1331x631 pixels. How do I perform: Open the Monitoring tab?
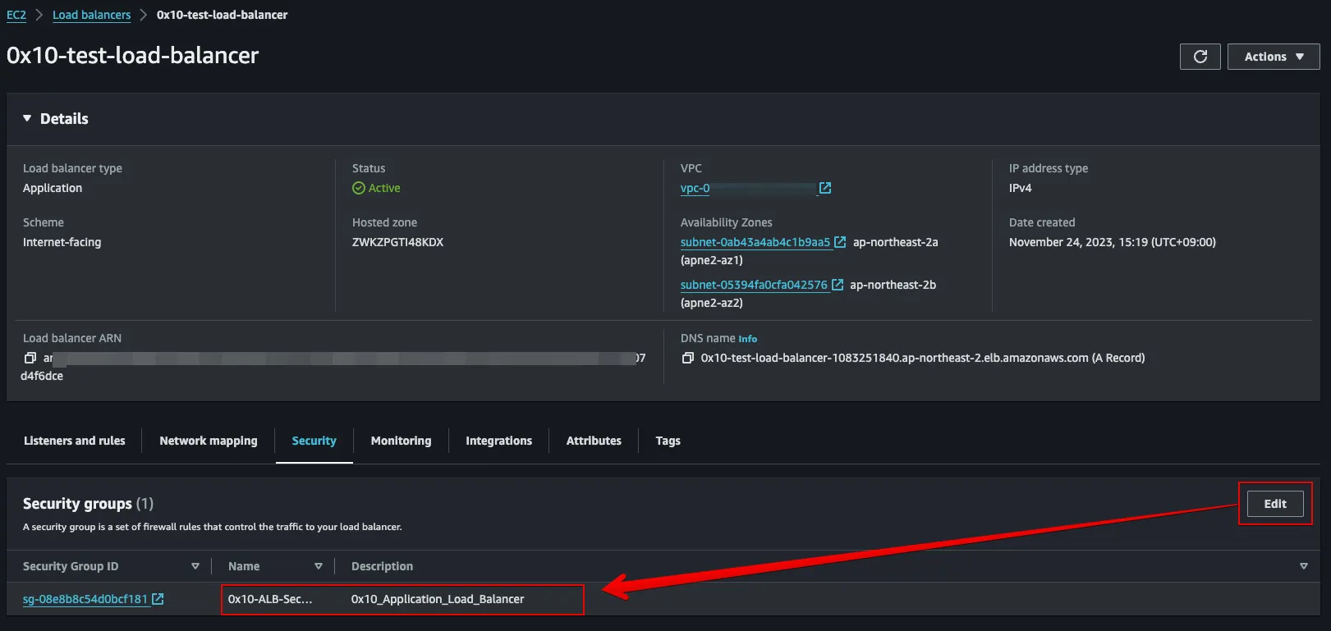pos(401,441)
